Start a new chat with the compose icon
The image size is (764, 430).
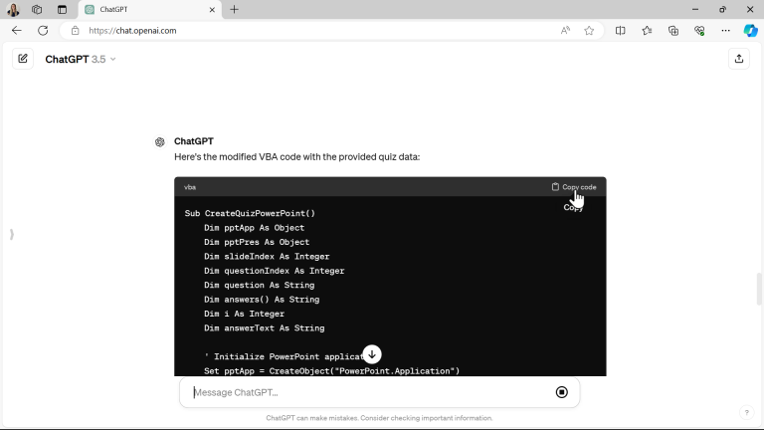point(23,59)
